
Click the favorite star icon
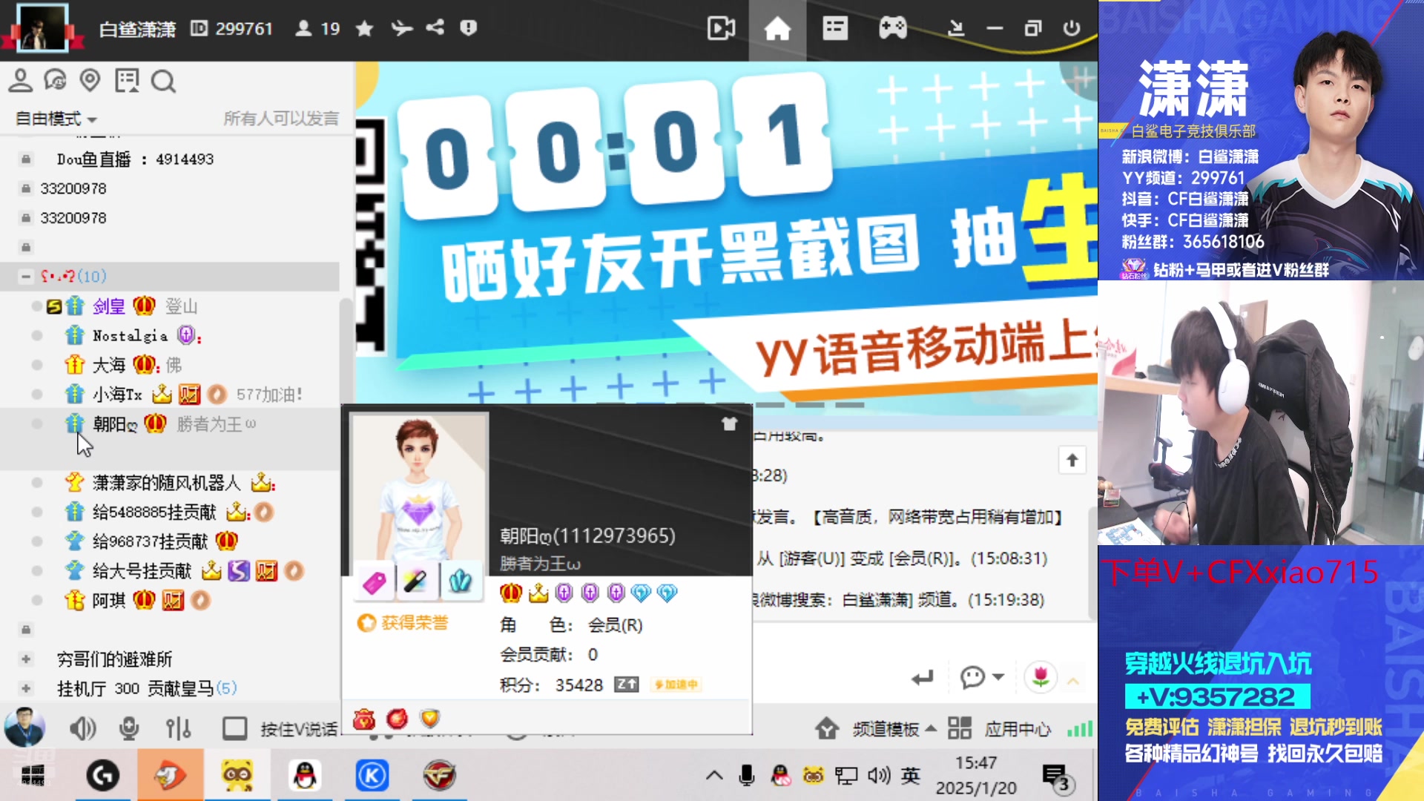click(364, 28)
